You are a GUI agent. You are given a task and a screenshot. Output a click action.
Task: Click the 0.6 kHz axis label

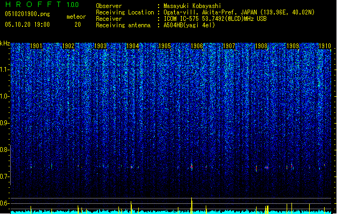pyautogui.click(x=5, y=203)
